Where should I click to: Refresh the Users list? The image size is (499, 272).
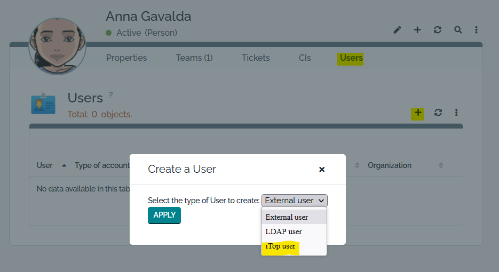click(438, 113)
